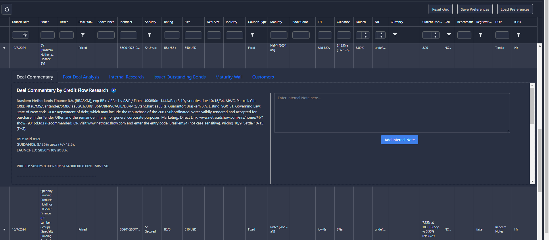Increase the Launch filter stepper value

coord(366,33)
